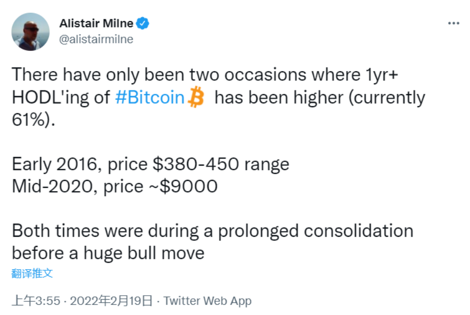Click the 翻译推文 translate tweet link
This screenshot has height=315, width=470.
(x=32, y=273)
